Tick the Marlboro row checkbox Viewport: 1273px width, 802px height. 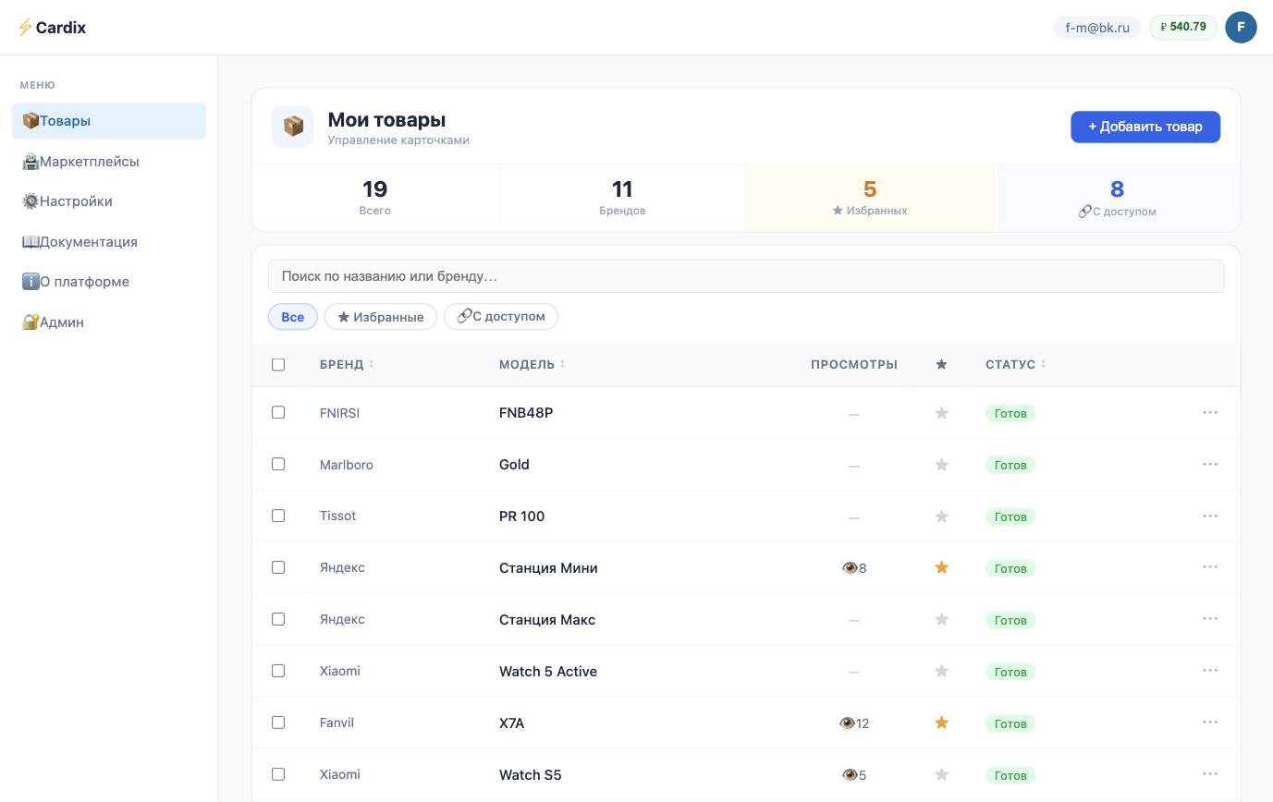(278, 464)
